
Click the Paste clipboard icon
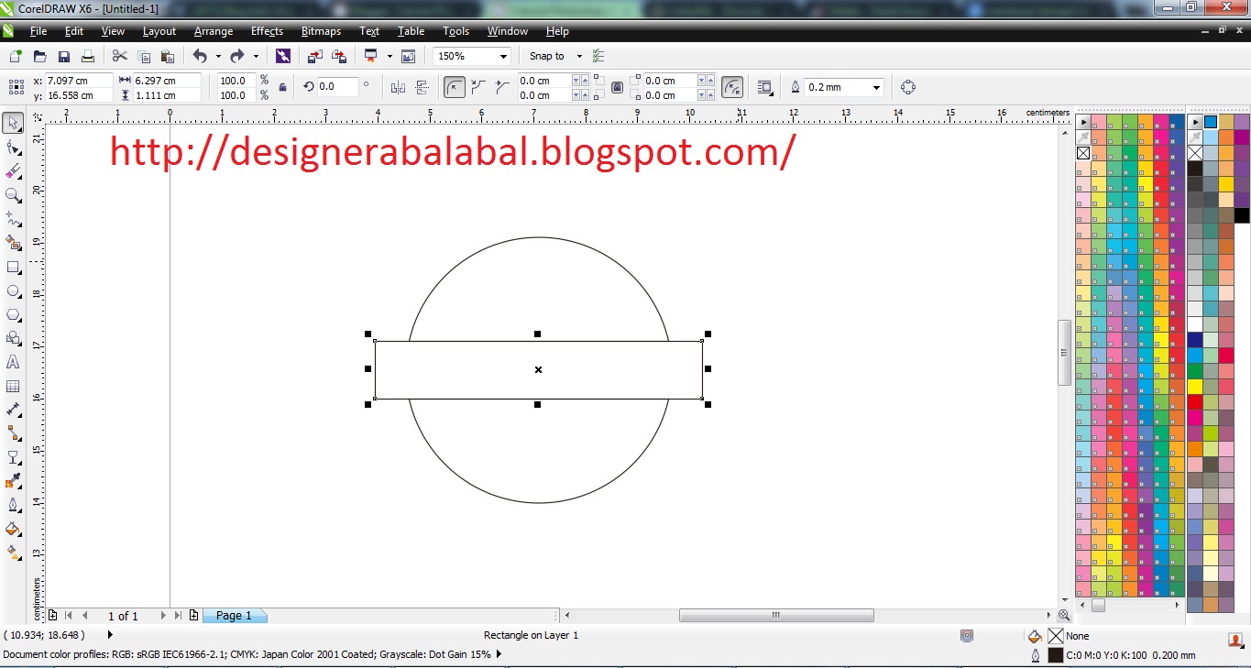[168, 56]
